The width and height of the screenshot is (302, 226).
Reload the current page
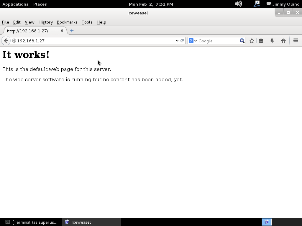(x=182, y=41)
